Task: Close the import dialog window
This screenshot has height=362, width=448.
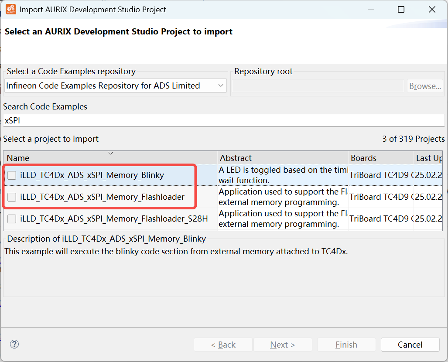Action: pyautogui.click(x=432, y=9)
